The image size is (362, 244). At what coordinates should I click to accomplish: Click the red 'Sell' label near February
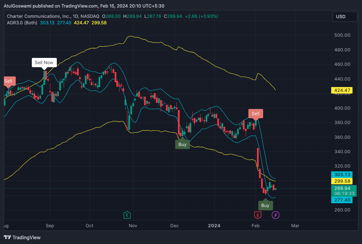pyautogui.click(x=256, y=113)
